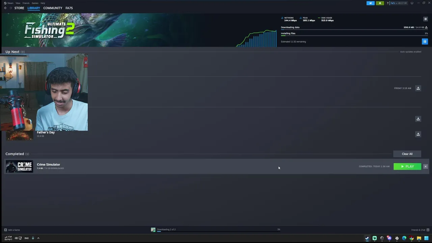Screen dimensions: 432x243
Task: Open the Steam menu
Action: pos(9,3)
